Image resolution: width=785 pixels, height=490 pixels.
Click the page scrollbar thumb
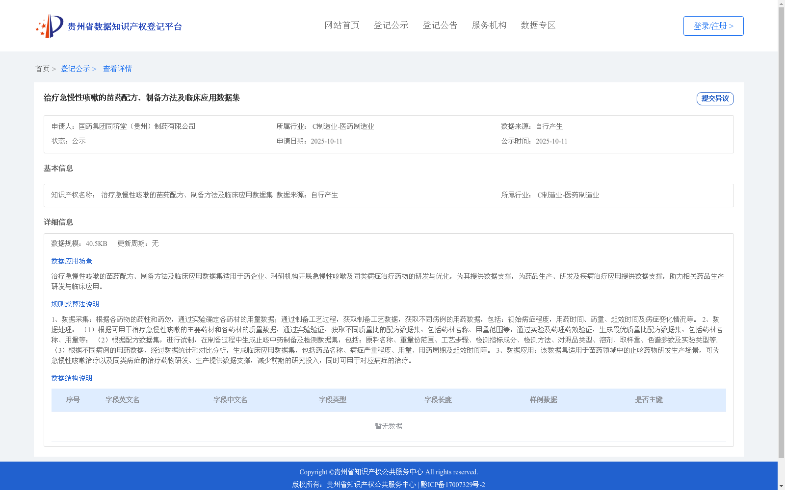pyautogui.click(x=781, y=233)
